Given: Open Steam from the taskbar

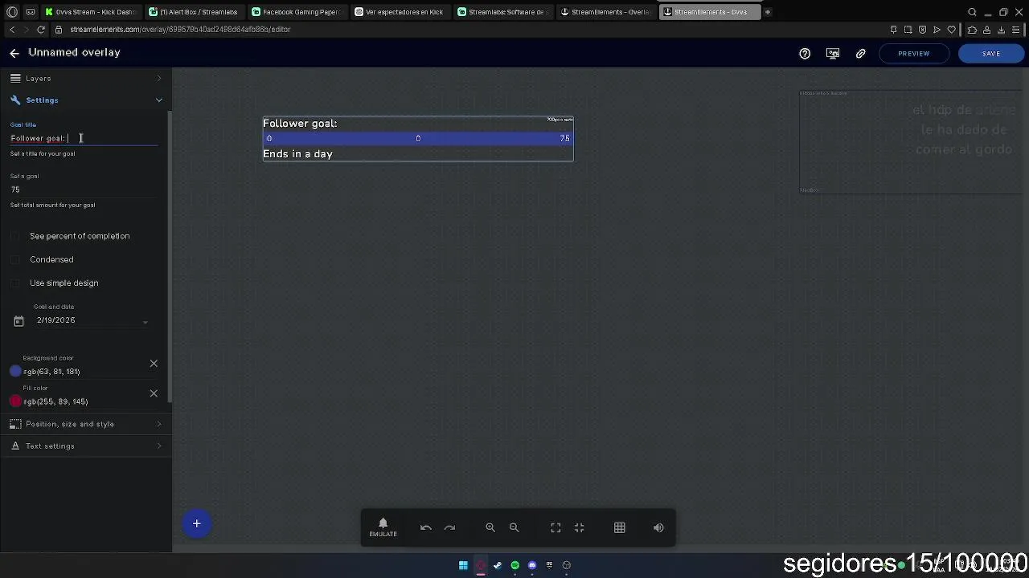Looking at the screenshot, I should pyautogui.click(x=498, y=565).
